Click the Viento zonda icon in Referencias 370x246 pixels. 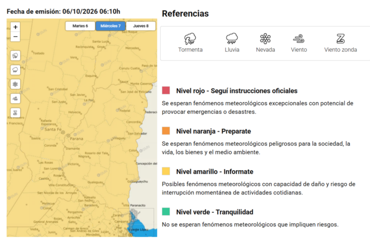(x=340, y=38)
